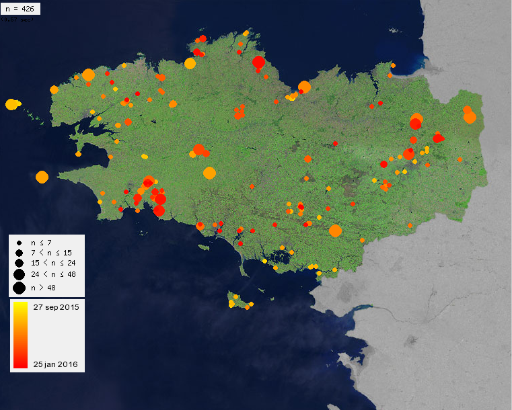Click the "n = 426" count label
512x410 pixels.
tap(20, 9)
